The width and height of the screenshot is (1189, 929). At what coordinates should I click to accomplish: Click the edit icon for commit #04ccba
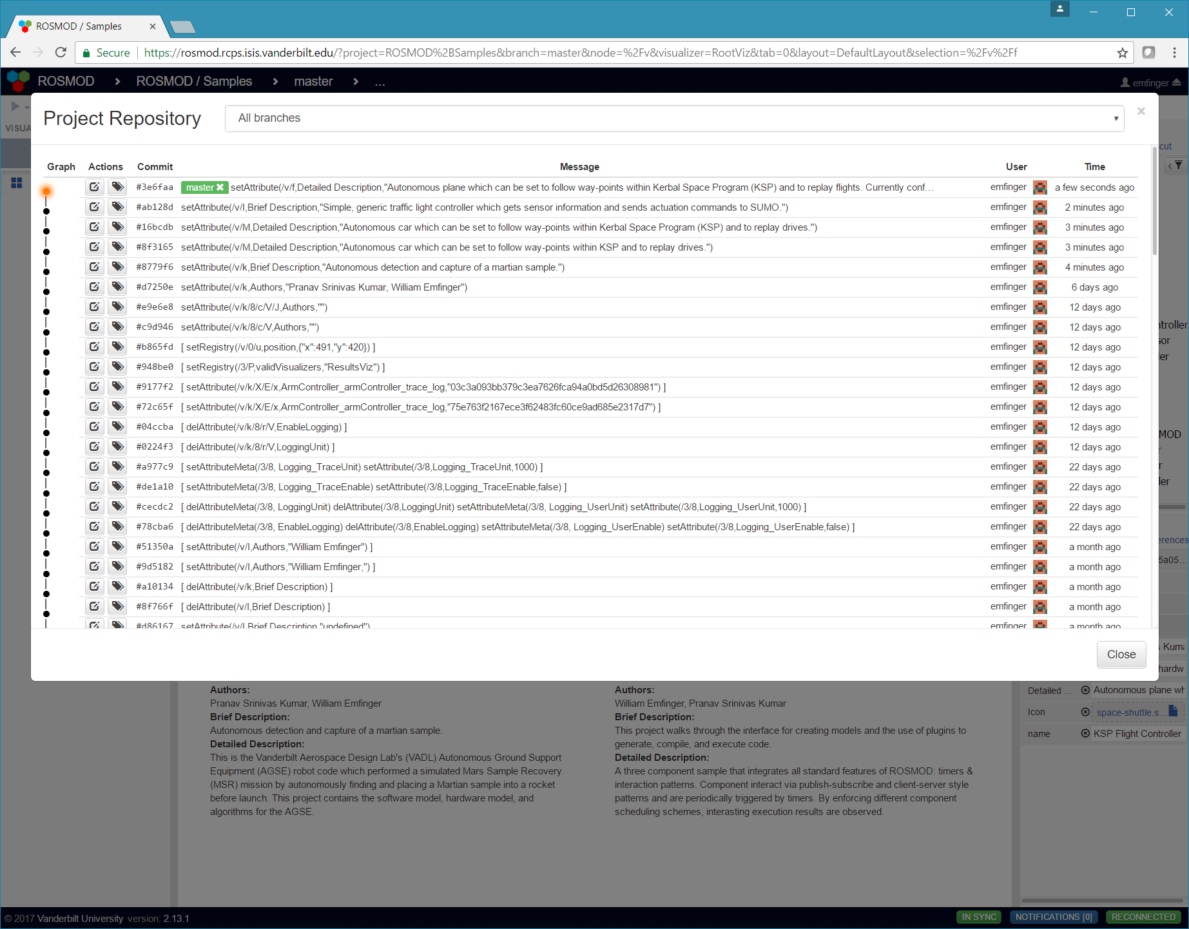click(x=94, y=427)
